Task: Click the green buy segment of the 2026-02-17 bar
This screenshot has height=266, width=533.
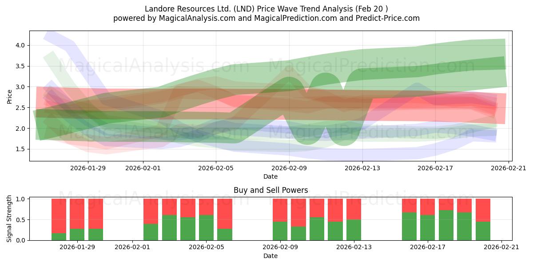Action: coord(428,228)
